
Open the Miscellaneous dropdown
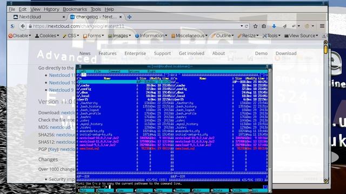click(189, 36)
